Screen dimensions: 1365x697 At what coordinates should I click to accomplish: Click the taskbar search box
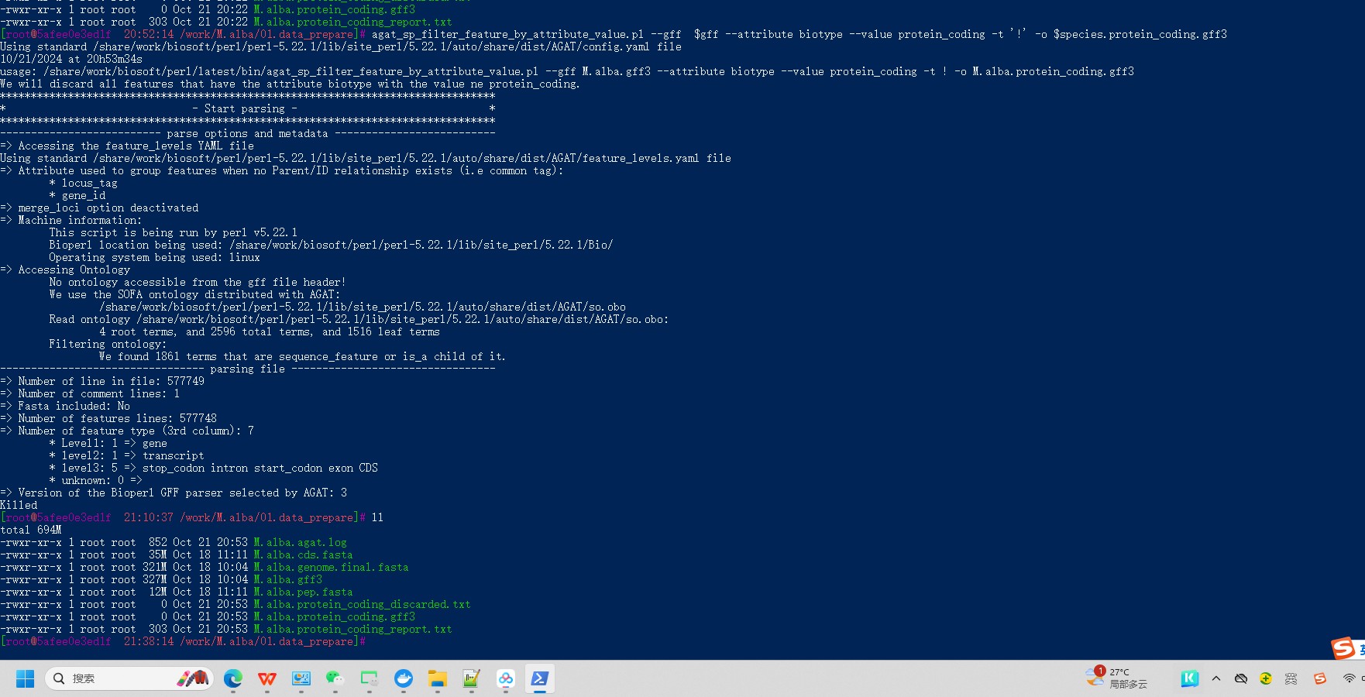[x=129, y=679]
